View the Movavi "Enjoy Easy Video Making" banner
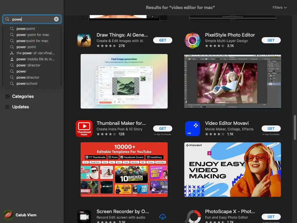Viewport: 297px width, 223px height. click(x=233, y=170)
